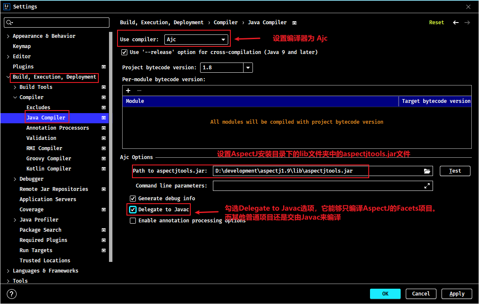Image resolution: width=479 pixels, height=304 pixels.
Task: Click the folder browse icon for aspectjtools.jar path
Action: [427, 171]
